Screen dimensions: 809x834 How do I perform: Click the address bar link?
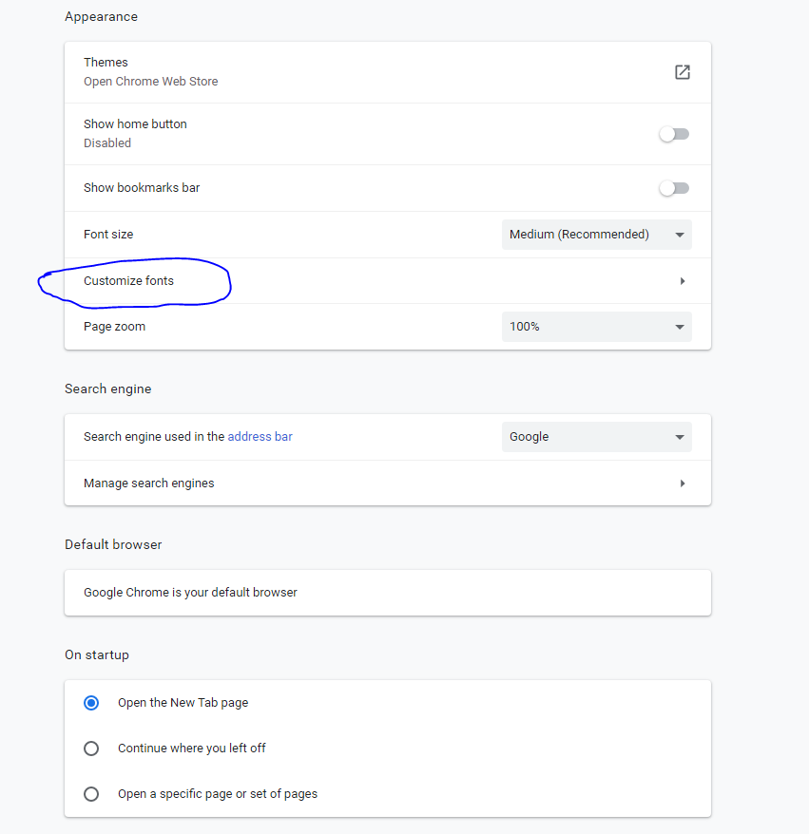(260, 437)
